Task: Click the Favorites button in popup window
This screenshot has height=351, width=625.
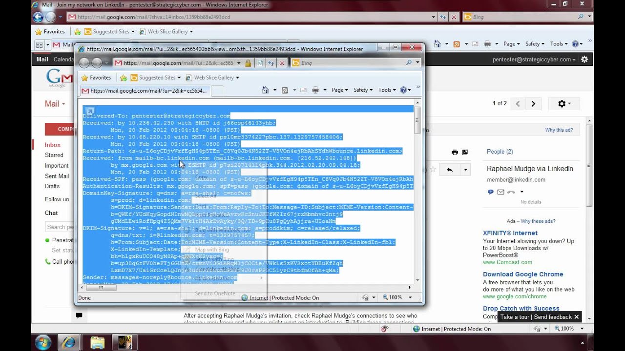Action: click(96, 78)
